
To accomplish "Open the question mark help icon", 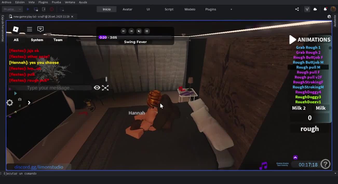I will click(325, 164).
